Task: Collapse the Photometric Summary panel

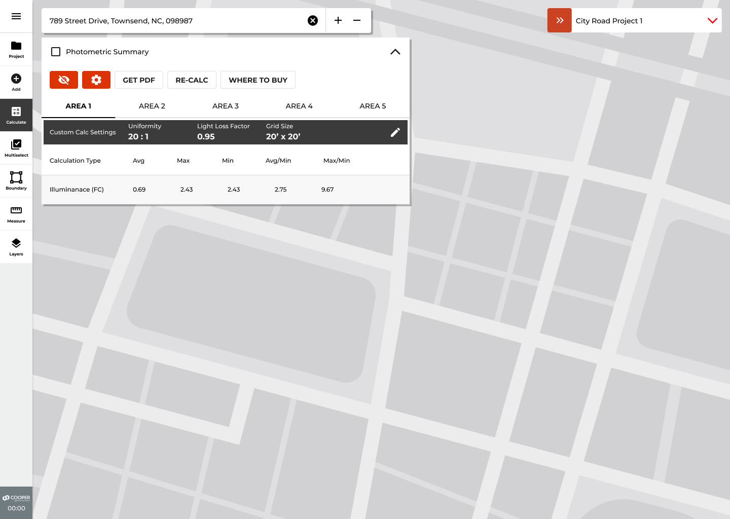Action: (x=395, y=52)
